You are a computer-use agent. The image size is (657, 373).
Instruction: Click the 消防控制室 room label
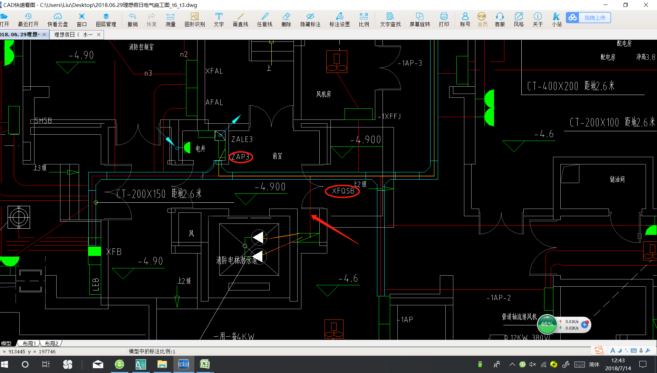point(141,47)
